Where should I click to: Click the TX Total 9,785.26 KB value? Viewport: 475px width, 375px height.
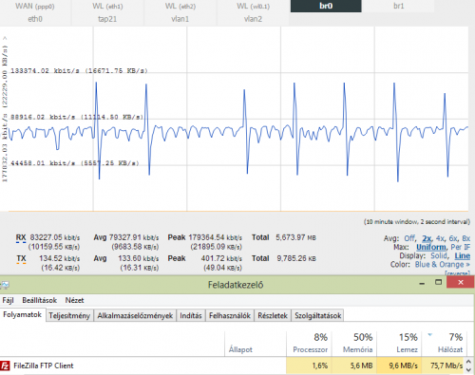coord(296,258)
